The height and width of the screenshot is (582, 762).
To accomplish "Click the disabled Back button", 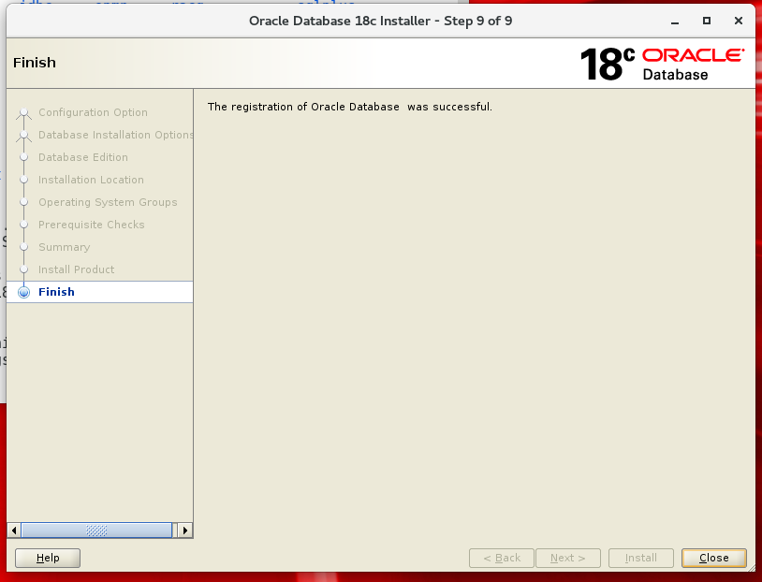I will (502, 558).
